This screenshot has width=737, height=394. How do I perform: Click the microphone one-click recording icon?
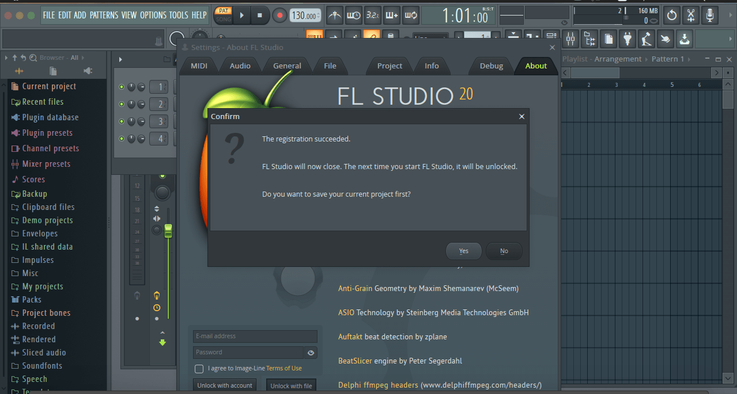click(710, 15)
